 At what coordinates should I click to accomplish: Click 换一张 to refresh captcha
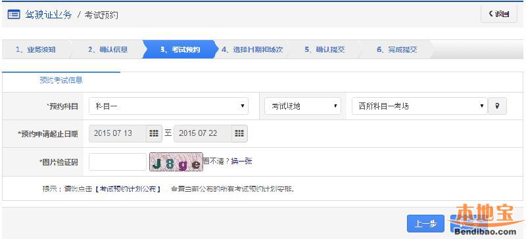(241, 162)
